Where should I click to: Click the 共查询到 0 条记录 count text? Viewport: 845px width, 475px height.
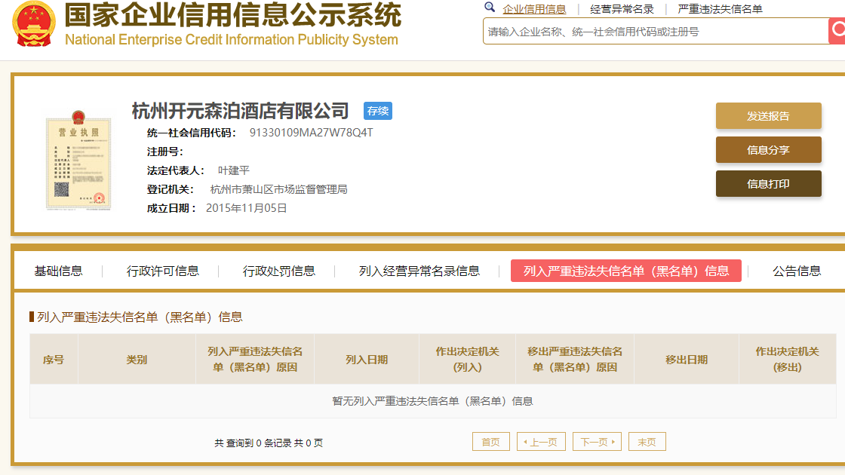[269, 443]
